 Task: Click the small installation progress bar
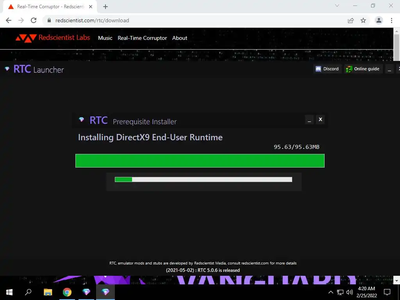pos(203,179)
